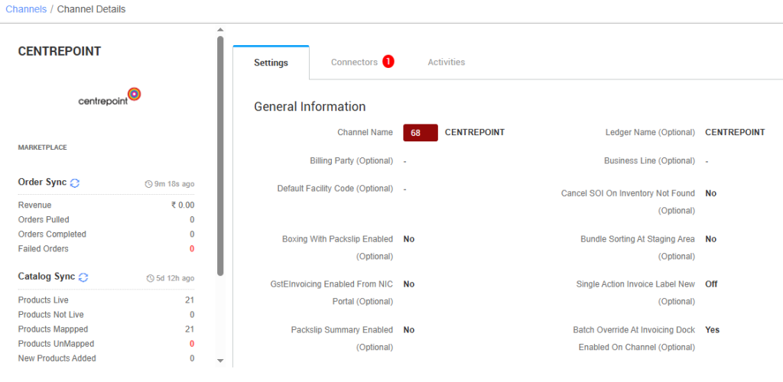
Task: Click GstEInvoicing Enabled From NIC value No
Action: pos(409,283)
